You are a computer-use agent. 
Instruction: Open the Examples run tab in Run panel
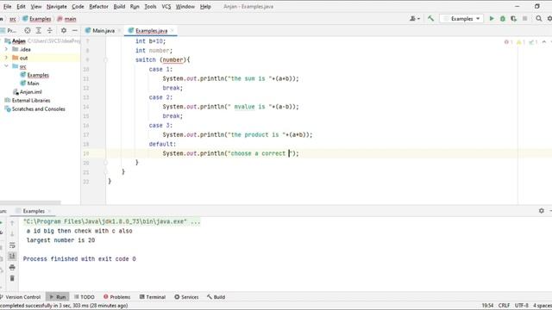coord(34,211)
